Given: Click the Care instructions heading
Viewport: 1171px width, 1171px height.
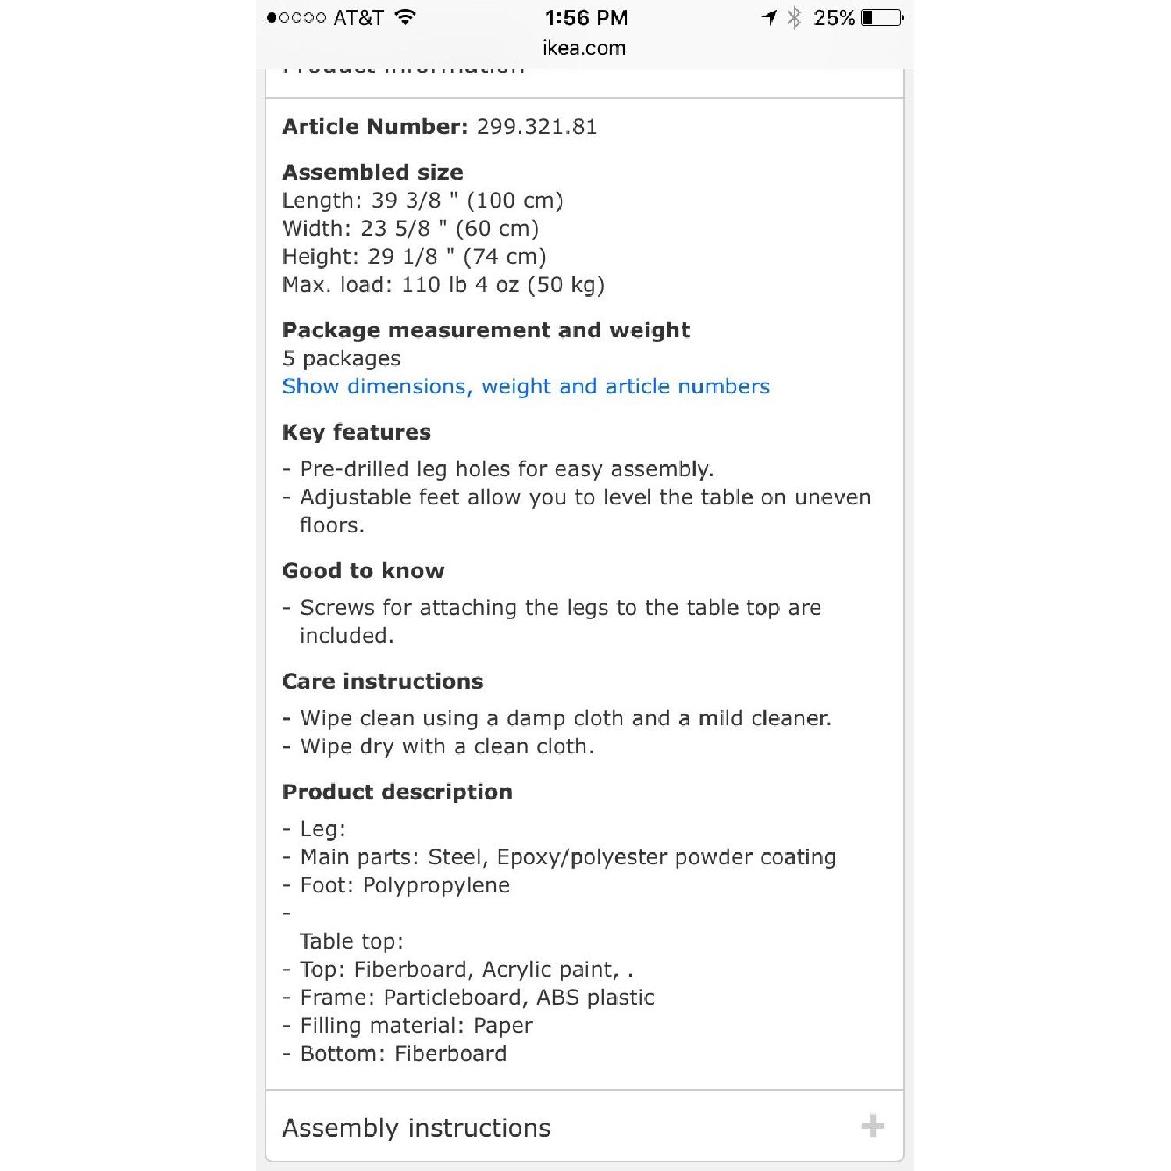Looking at the screenshot, I should pos(383,682).
